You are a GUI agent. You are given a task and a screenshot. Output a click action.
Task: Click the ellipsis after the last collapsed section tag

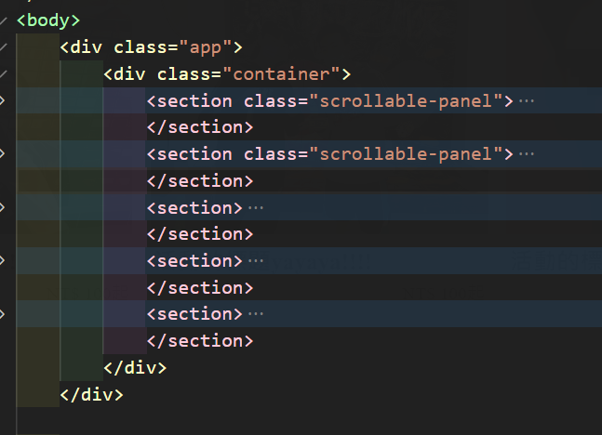(256, 314)
